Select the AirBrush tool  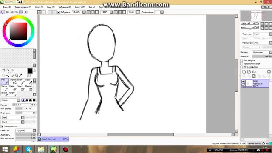[x=13, y=82]
